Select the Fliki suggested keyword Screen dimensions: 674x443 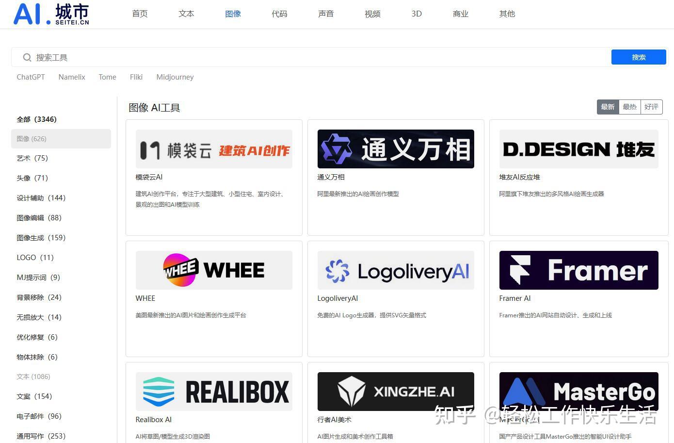coord(136,77)
